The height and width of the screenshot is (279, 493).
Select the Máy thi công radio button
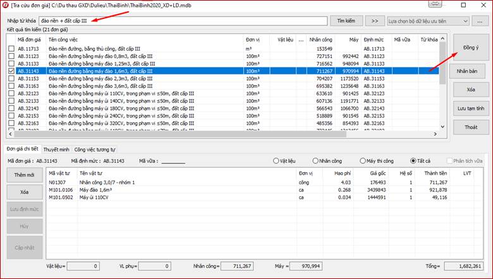(363, 160)
